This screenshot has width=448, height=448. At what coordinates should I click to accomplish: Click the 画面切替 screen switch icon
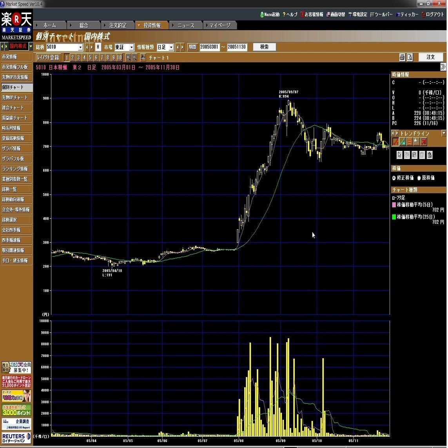(336, 14)
